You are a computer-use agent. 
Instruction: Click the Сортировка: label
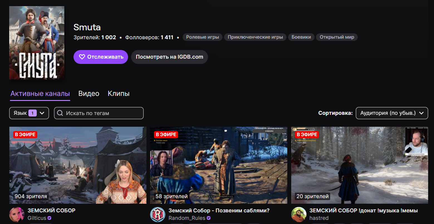pyautogui.click(x=335, y=113)
